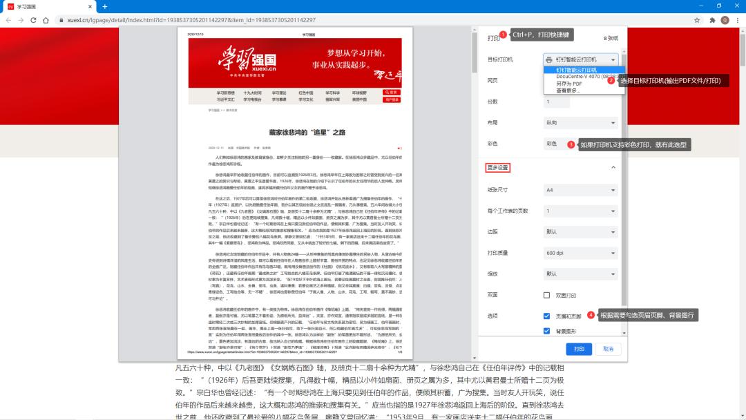Click the Chrome three-dot menu icon
Viewport: 746px width, 420px height.
pos(737,21)
